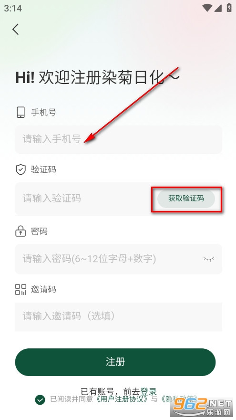Tap the Wi-Fi status bar icon
The width and height of the screenshot is (236, 420).
click(x=207, y=8)
